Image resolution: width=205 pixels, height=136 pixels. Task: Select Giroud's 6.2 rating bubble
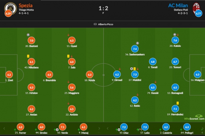117,74
